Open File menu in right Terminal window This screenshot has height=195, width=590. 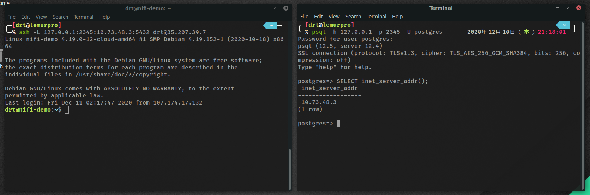pos(304,17)
